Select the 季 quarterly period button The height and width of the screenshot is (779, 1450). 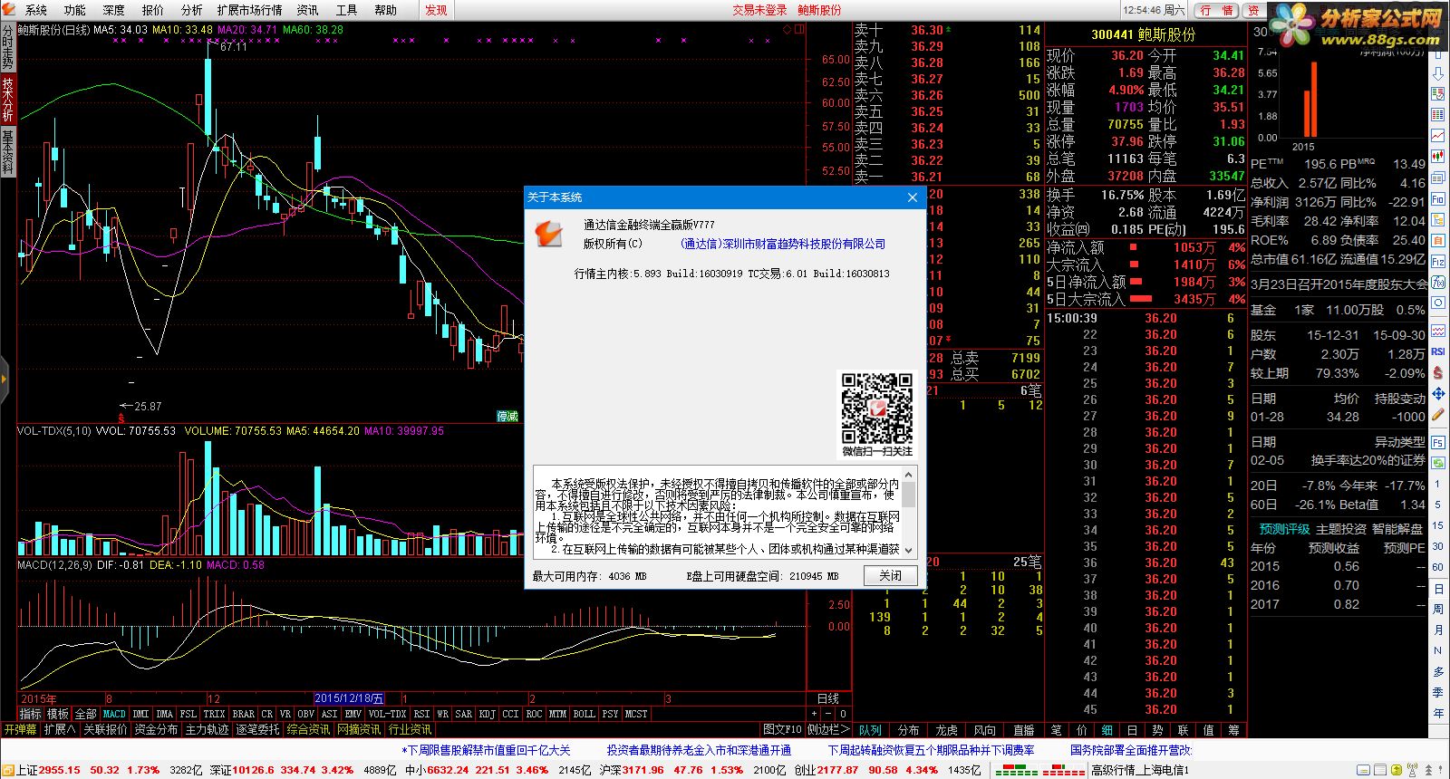tap(1438, 692)
